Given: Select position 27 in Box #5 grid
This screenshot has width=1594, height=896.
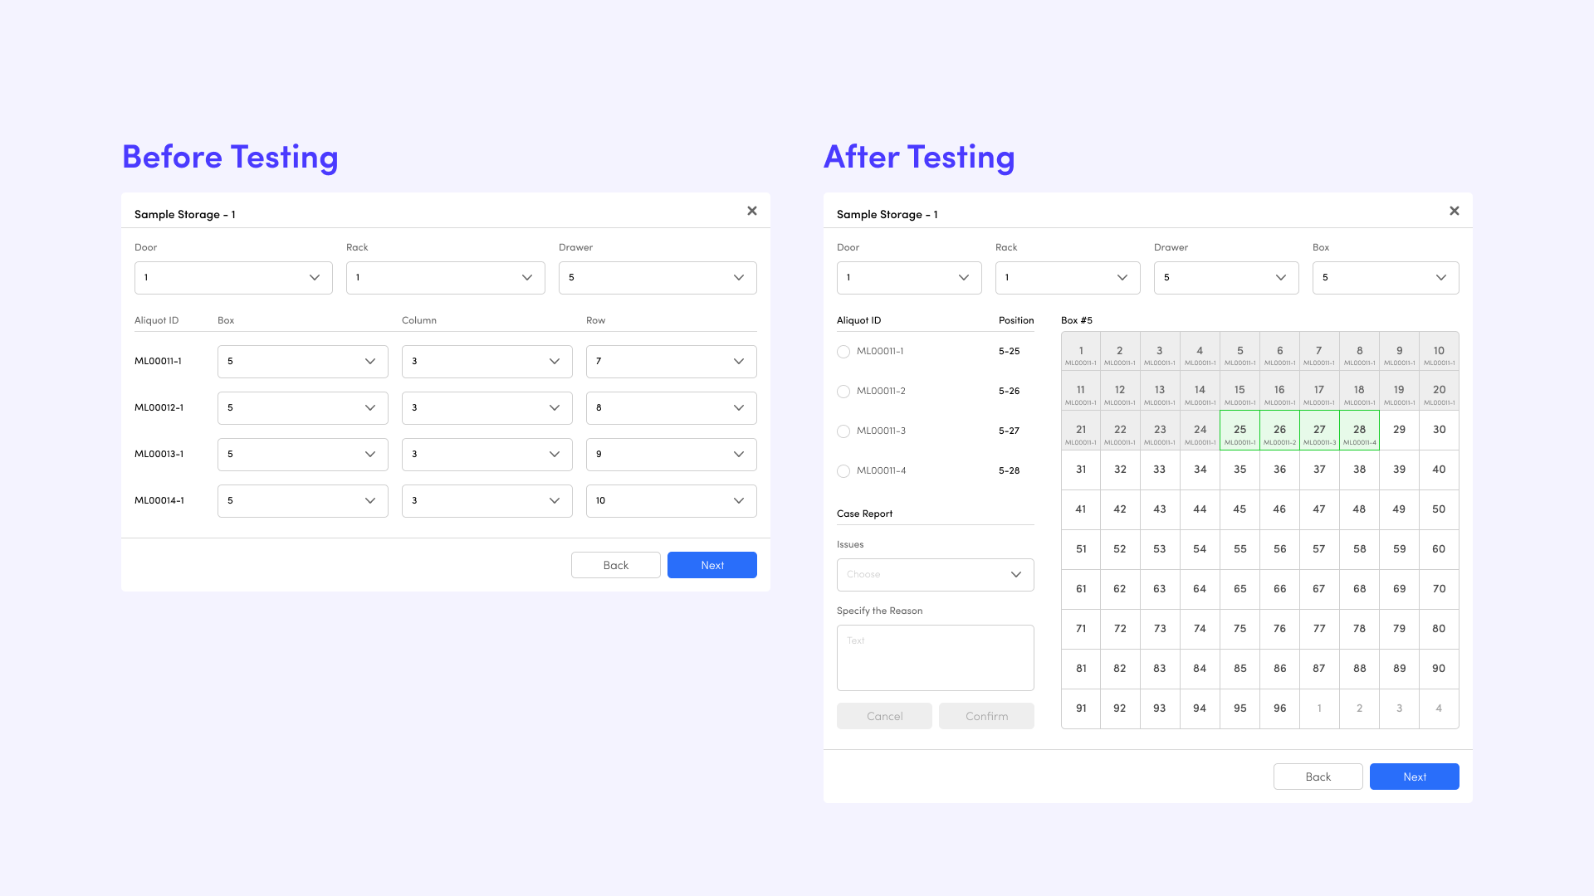Looking at the screenshot, I should pyautogui.click(x=1318, y=429).
